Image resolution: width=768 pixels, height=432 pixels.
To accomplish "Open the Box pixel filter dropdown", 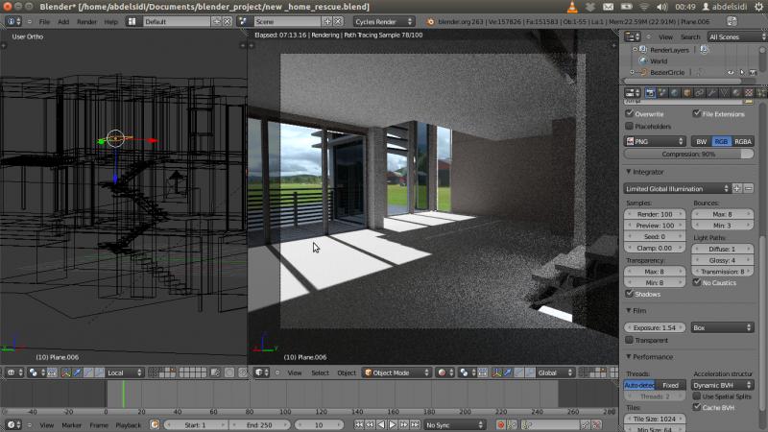I will click(723, 327).
